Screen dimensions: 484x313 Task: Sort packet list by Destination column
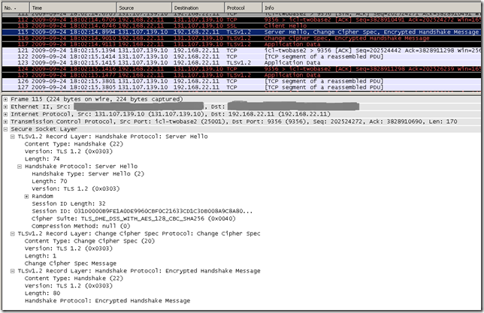[198, 8]
